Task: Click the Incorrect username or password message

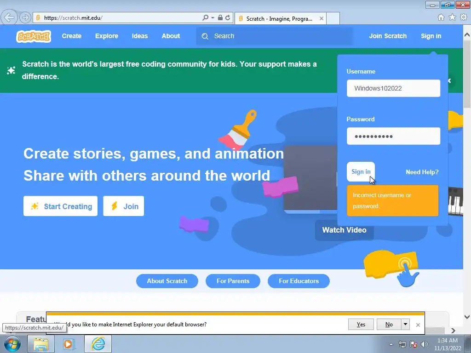Action: (393, 200)
